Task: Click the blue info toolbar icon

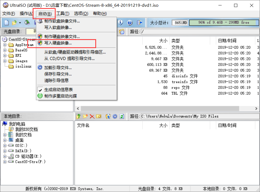Action: 120,23
